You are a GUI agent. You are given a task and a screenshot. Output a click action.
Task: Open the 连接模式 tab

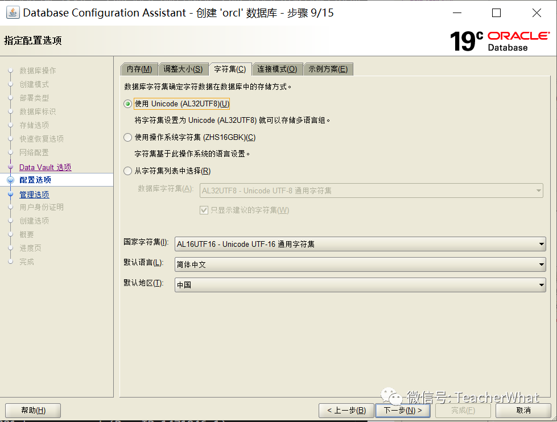278,68
